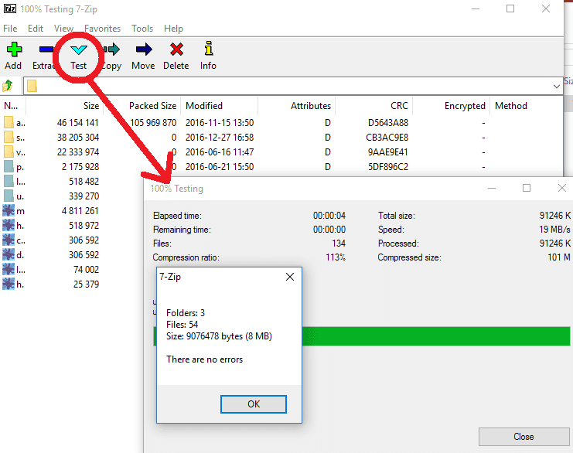The height and width of the screenshot is (453, 573).
Task: Click packed size 105 969 870
Action: coord(153,123)
